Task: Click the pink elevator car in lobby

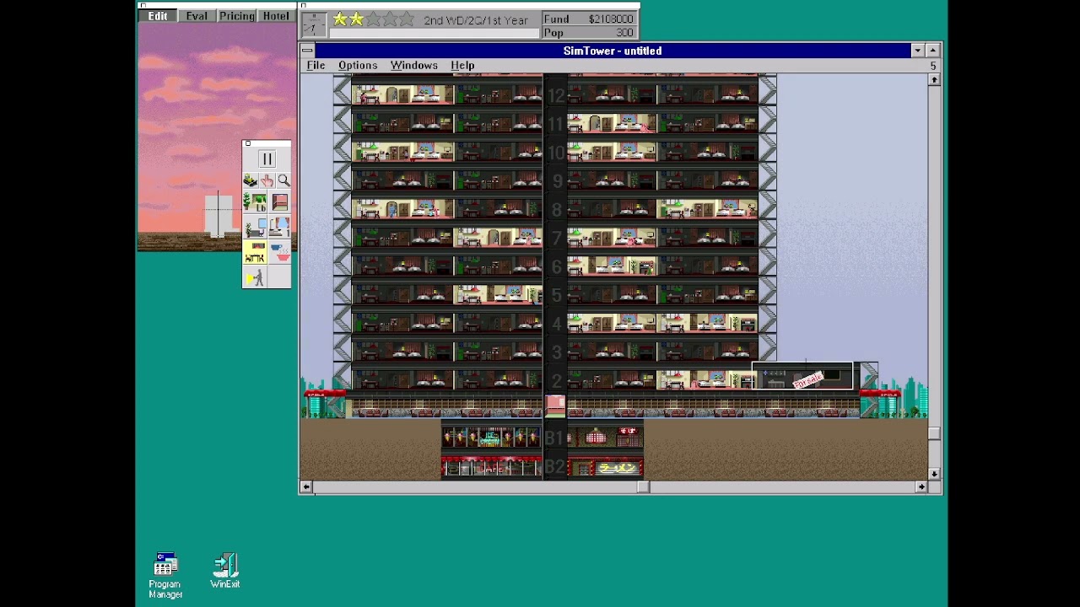Action: 555,406
